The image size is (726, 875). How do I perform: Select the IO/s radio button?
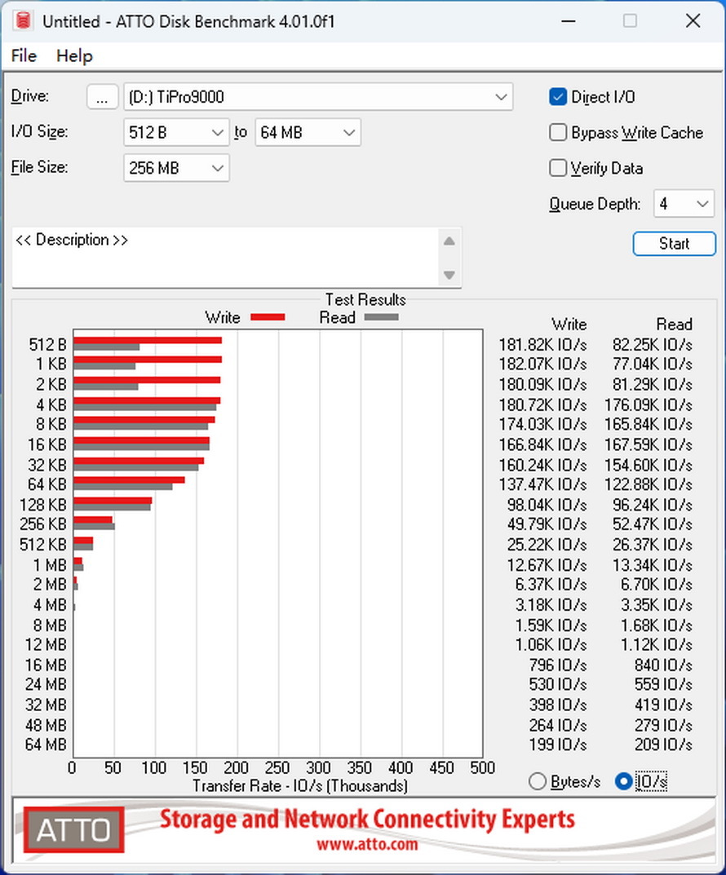tap(623, 781)
